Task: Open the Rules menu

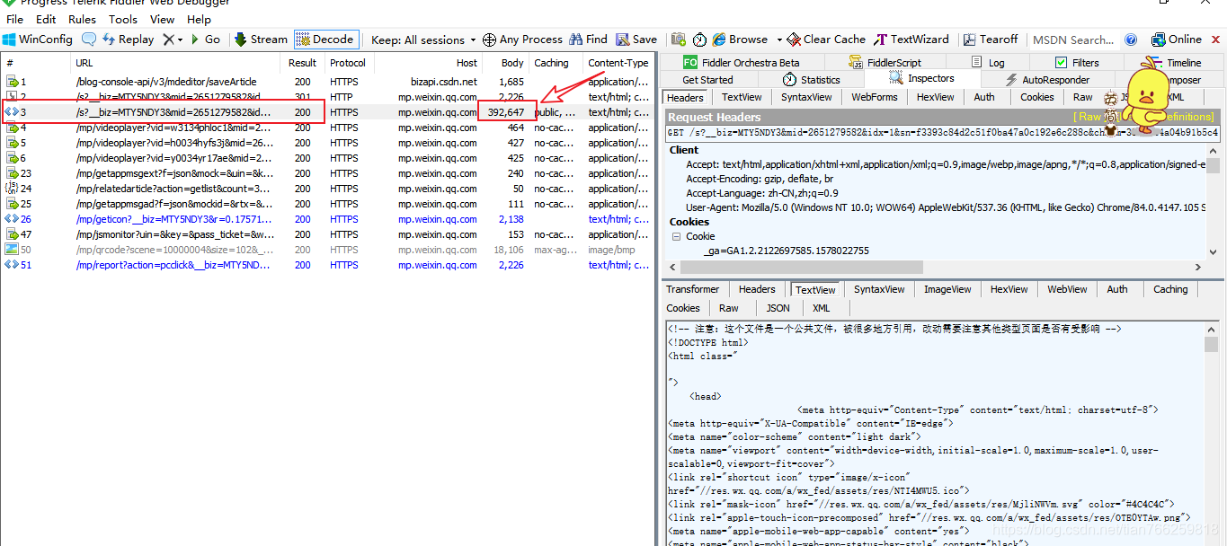Action: (83, 19)
